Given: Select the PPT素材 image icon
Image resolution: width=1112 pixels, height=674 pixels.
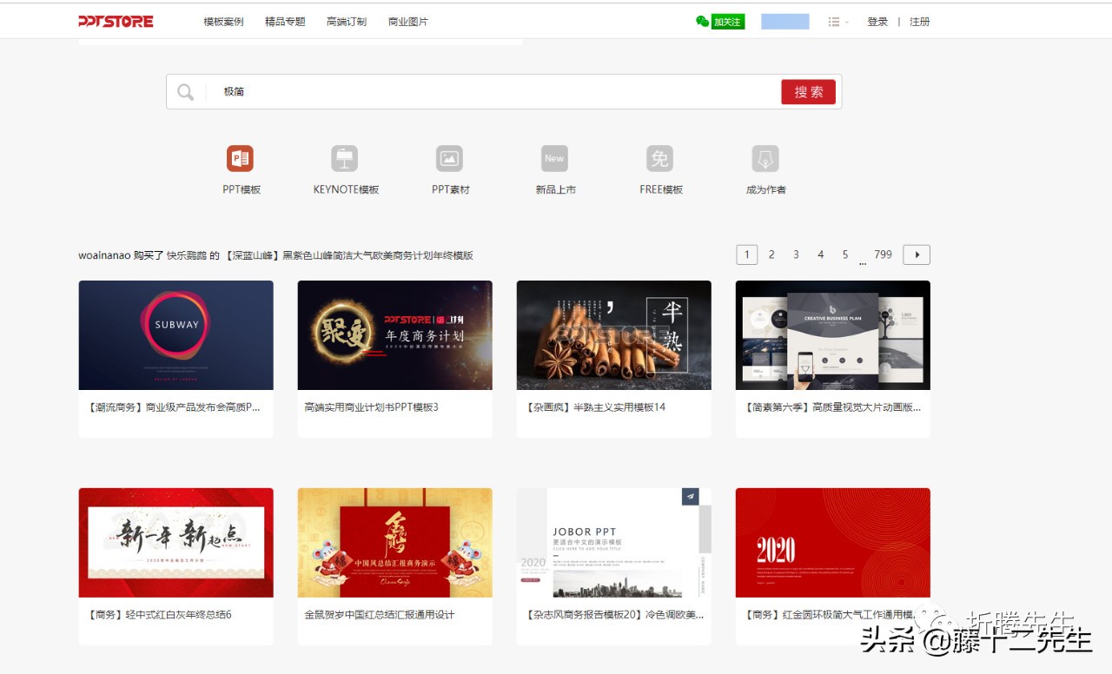Looking at the screenshot, I should click(x=449, y=158).
